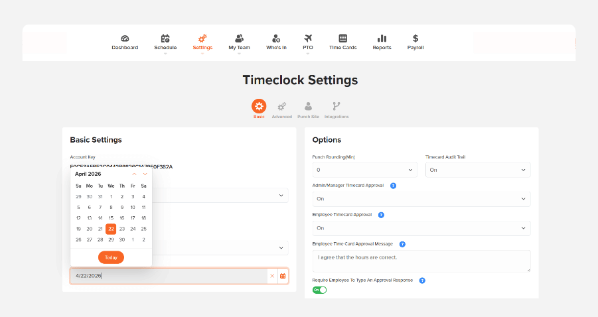This screenshot has height=317, width=598.
Task: Open the Employee Timecard Approval dropdown
Action: point(421,228)
